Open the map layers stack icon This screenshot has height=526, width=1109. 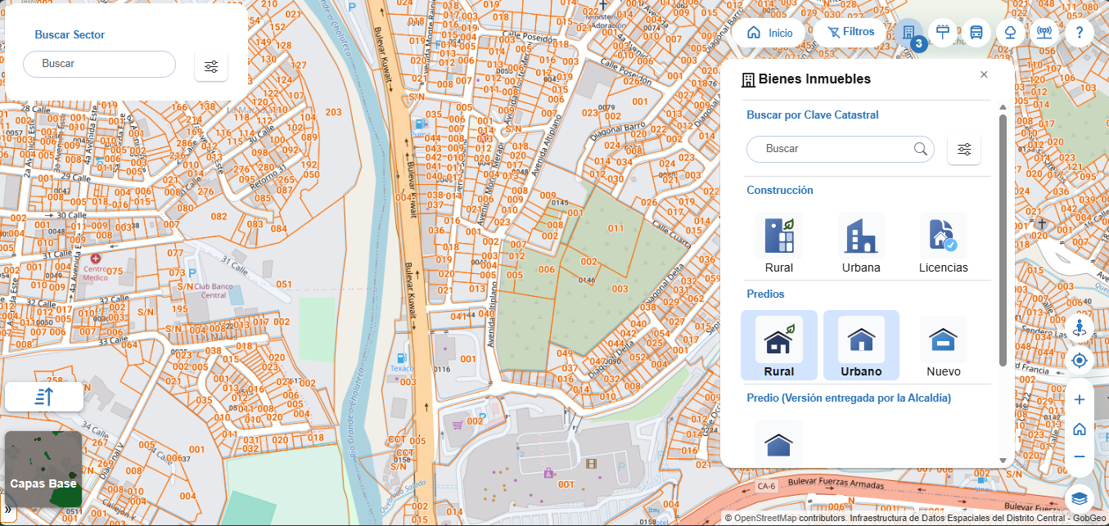1080,497
